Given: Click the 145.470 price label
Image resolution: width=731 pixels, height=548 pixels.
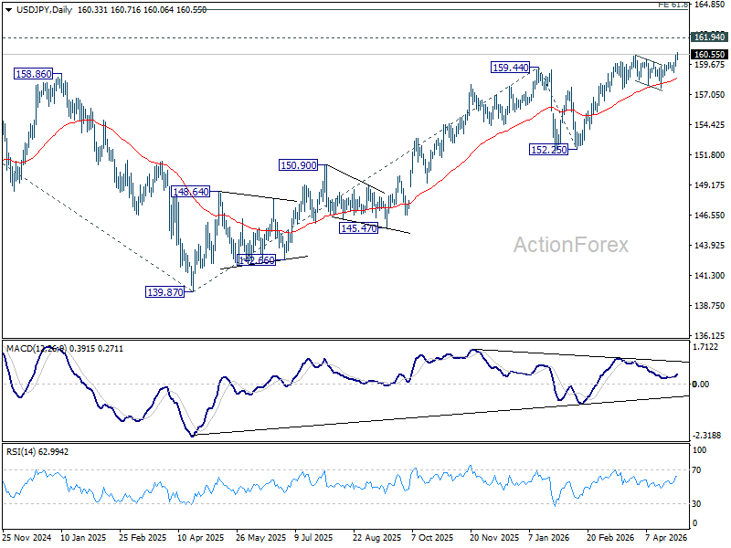Looking at the screenshot, I should click(358, 227).
